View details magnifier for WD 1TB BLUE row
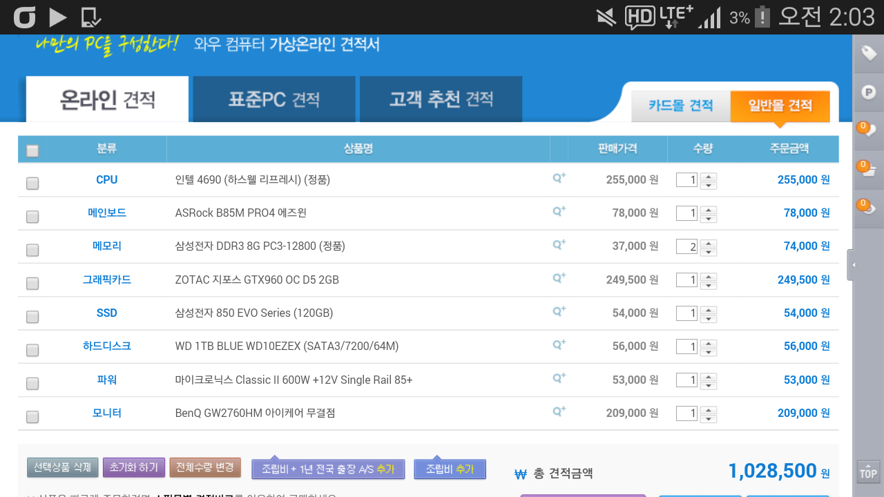The image size is (884, 497). point(559,344)
